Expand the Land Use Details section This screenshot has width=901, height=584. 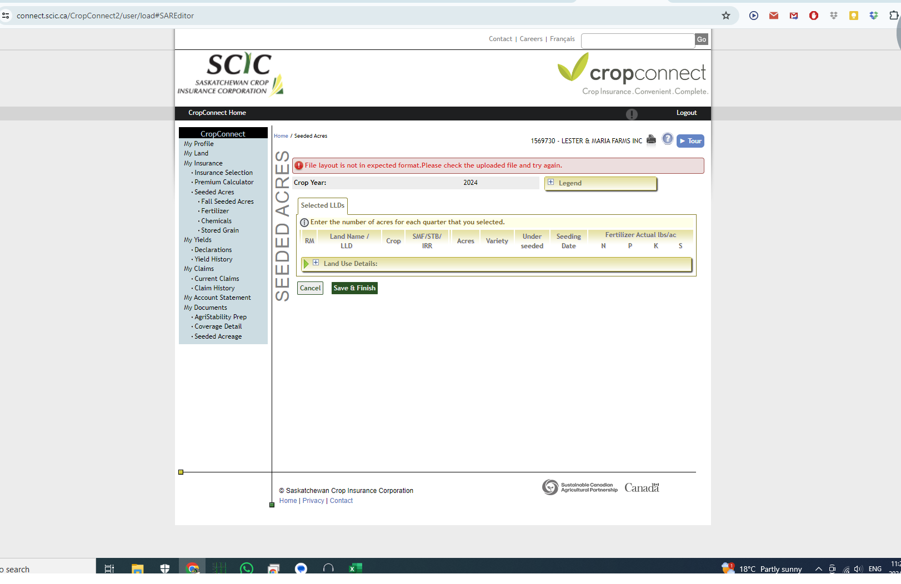pyautogui.click(x=316, y=263)
